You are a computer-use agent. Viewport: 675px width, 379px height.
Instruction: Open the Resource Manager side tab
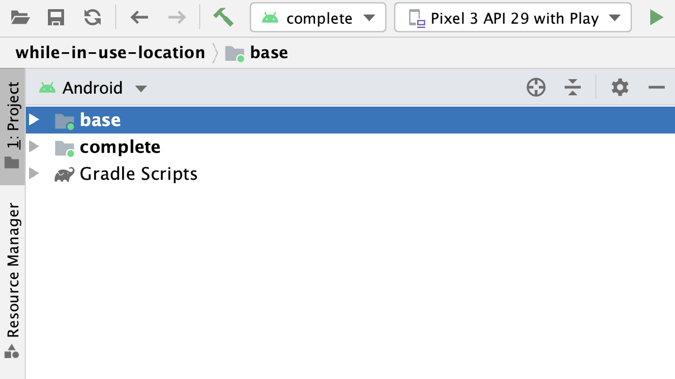pyautogui.click(x=12, y=280)
